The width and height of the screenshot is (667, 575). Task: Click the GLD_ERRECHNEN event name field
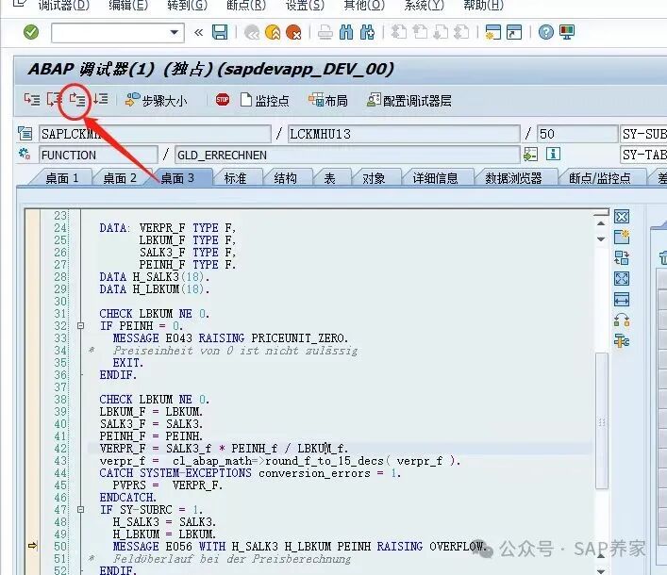click(347, 156)
